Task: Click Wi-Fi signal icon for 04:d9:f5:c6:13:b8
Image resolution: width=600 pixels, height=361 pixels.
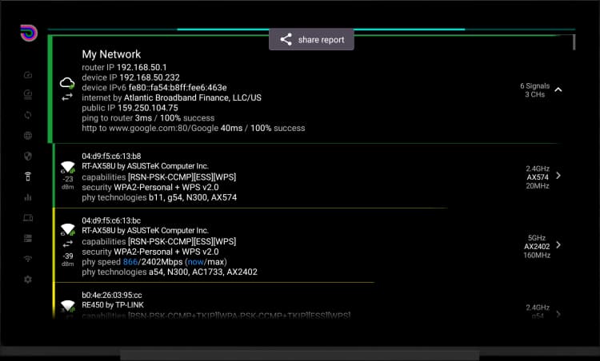Action: pyautogui.click(x=68, y=167)
